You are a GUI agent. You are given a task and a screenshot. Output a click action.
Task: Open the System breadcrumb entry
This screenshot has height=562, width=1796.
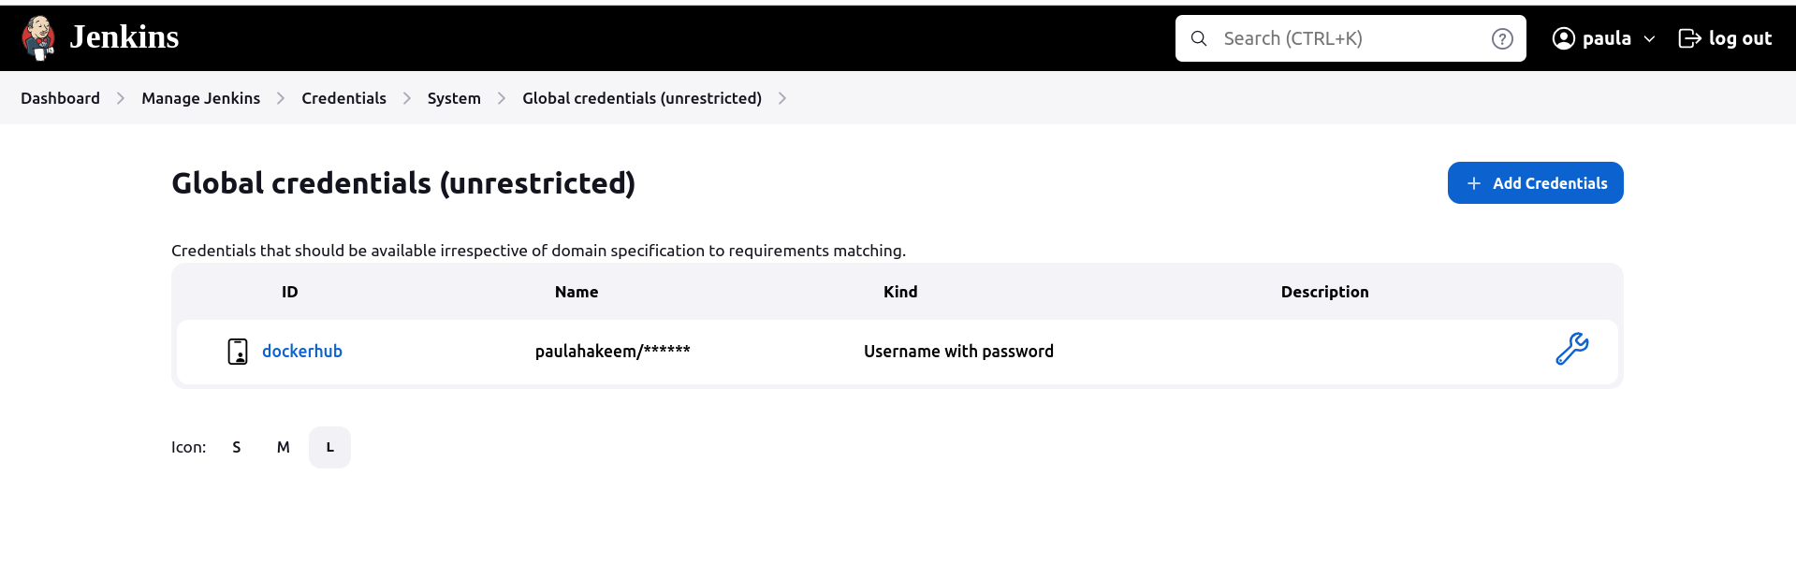pyautogui.click(x=454, y=98)
